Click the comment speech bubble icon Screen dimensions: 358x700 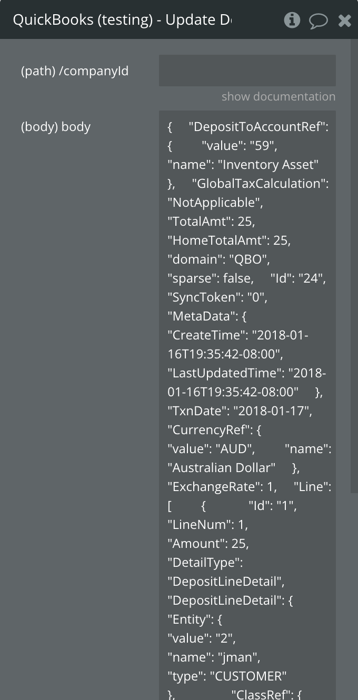coord(318,21)
